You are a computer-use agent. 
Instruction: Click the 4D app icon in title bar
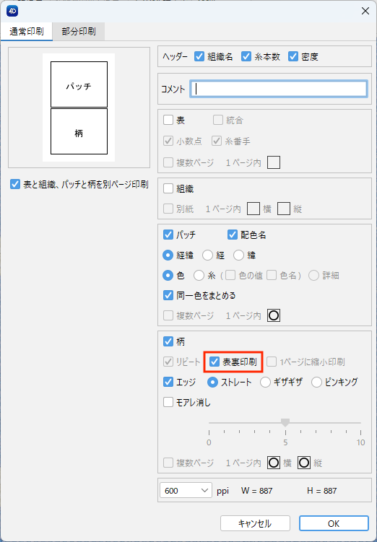(12, 11)
